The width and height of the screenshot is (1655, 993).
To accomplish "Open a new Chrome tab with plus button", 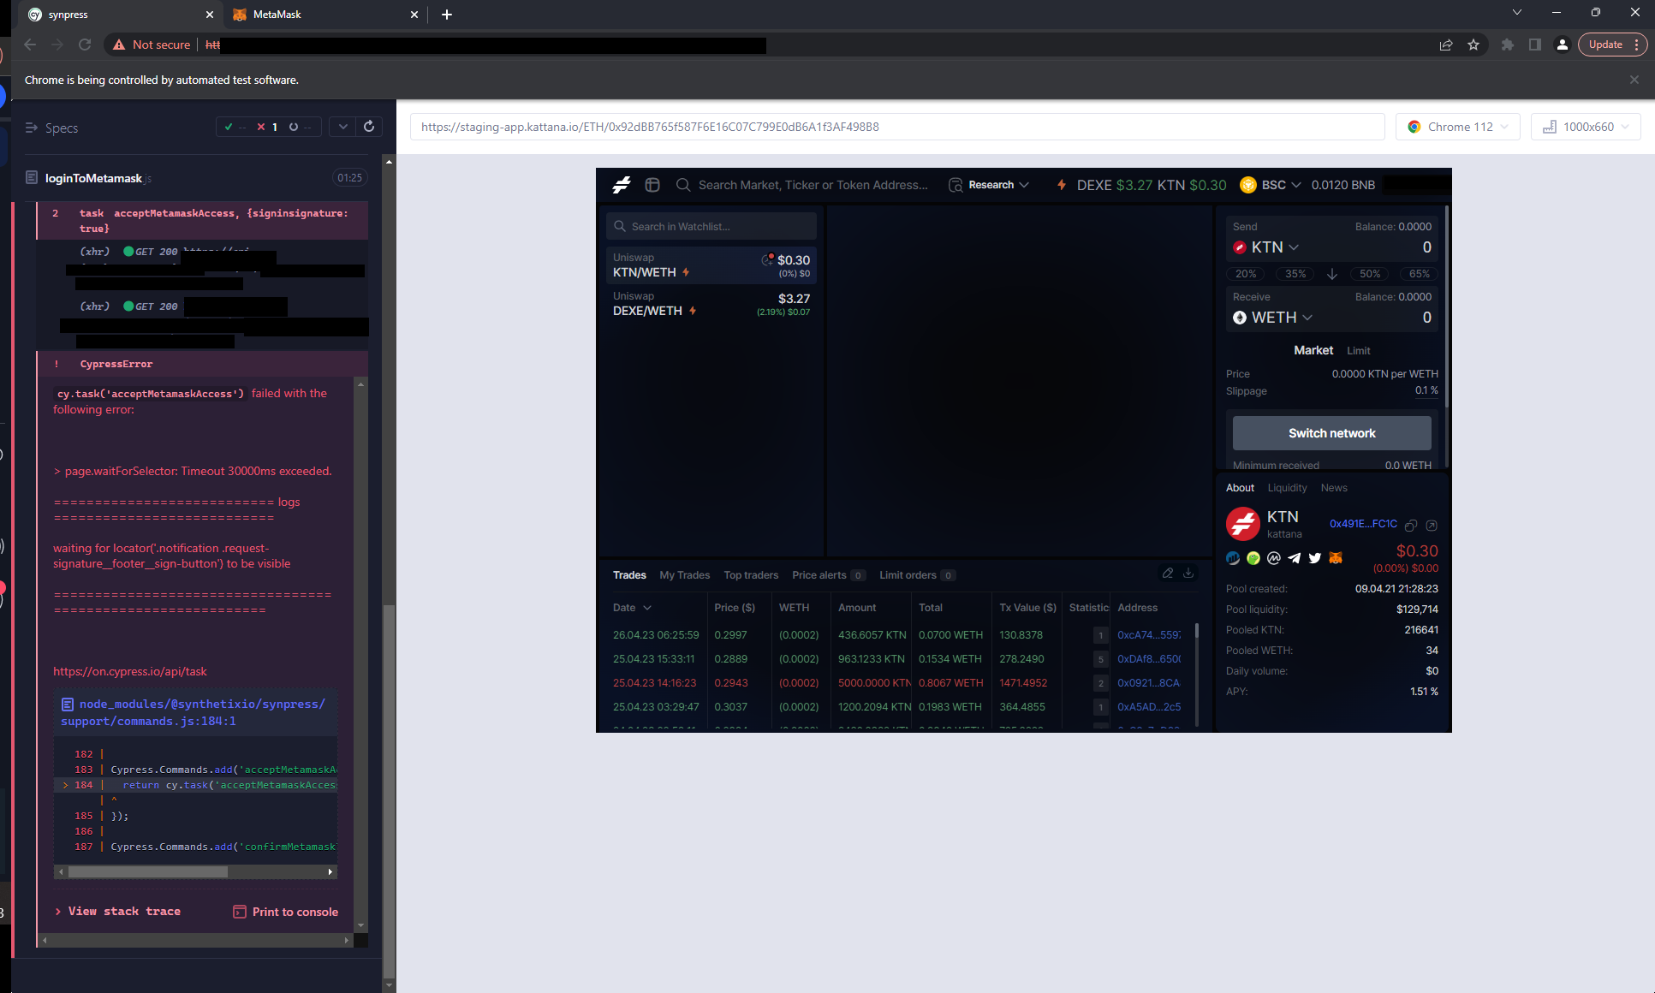I will [447, 15].
